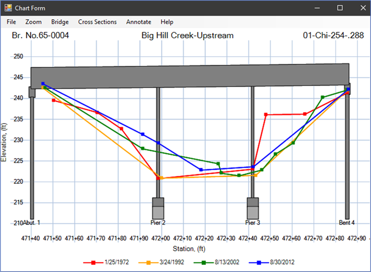
Task: Open the Zoom menu
Action: 33,22
